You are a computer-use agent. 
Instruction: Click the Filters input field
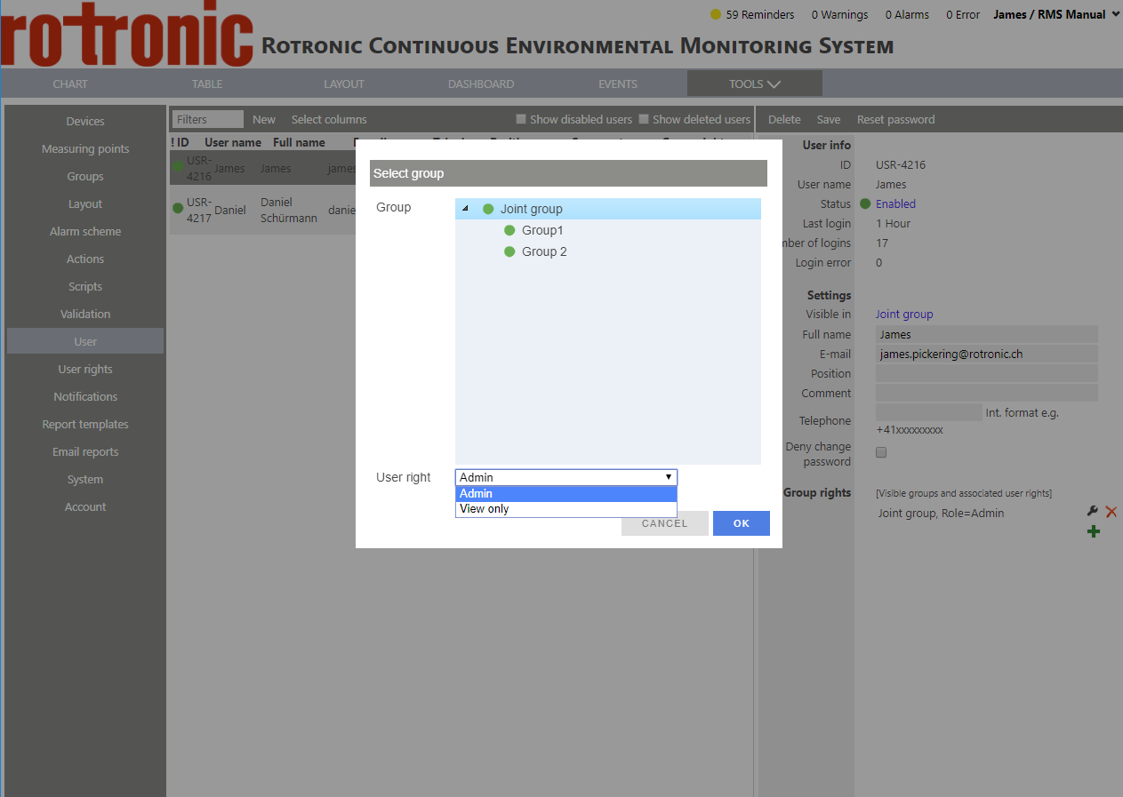208,119
